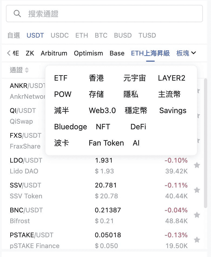Select the BTC quote market tab

101,35
